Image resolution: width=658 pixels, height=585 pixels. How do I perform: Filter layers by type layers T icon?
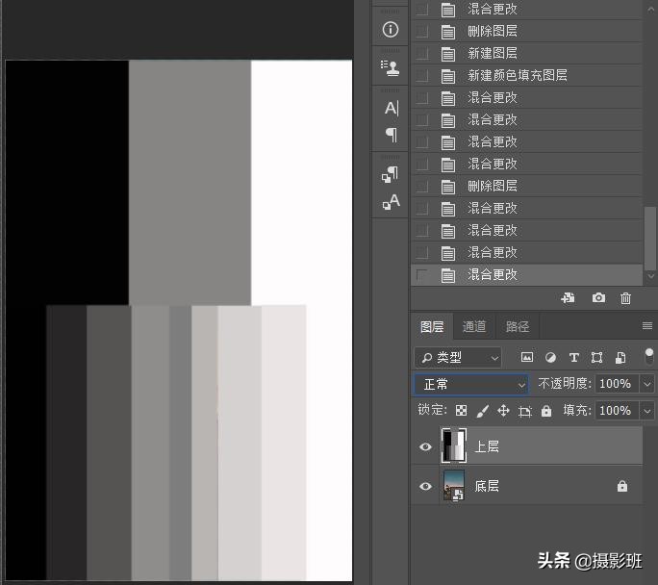[x=573, y=358]
